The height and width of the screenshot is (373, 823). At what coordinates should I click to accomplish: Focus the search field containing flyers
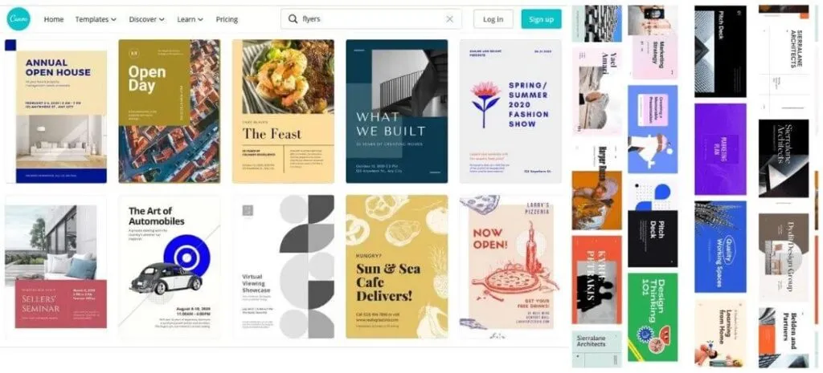click(x=371, y=19)
